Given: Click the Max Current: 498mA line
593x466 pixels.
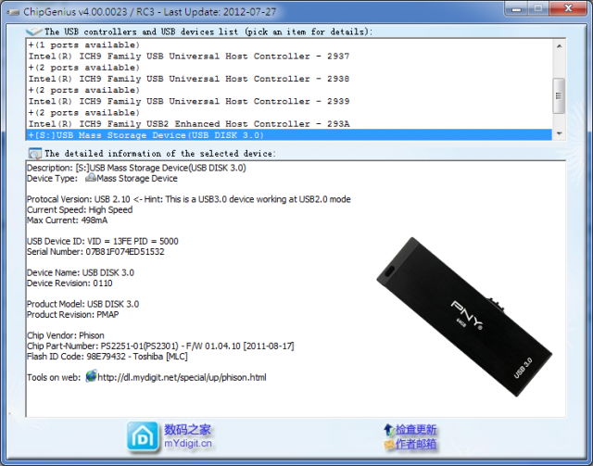Looking at the screenshot, I should click(x=68, y=220).
